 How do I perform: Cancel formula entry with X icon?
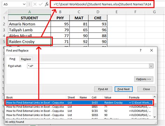[x=35, y=5]
